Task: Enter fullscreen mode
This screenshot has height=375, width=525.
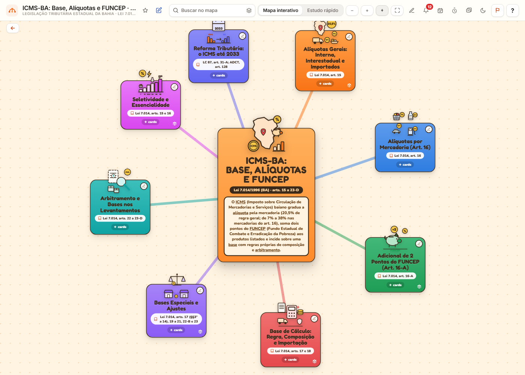Action: click(x=397, y=10)
